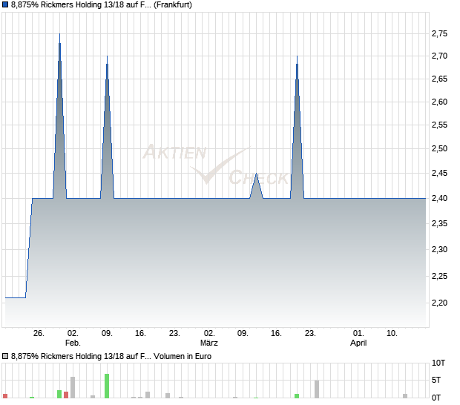Click the gray volume legend square
This screenshot has height=405, width=460.
[x=5, y=356]
